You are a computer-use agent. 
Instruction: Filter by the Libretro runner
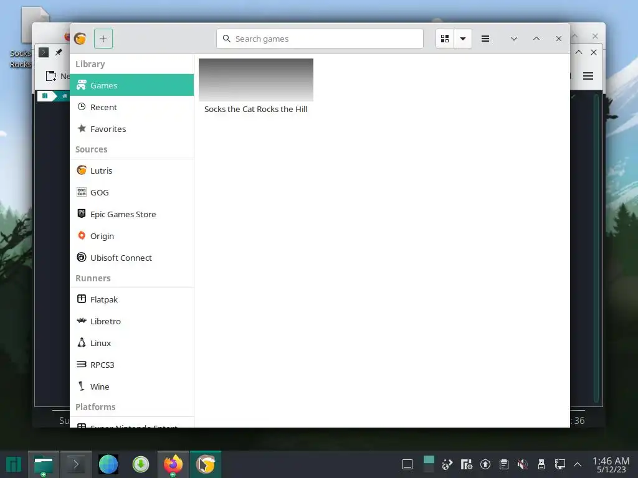[132, 321]
